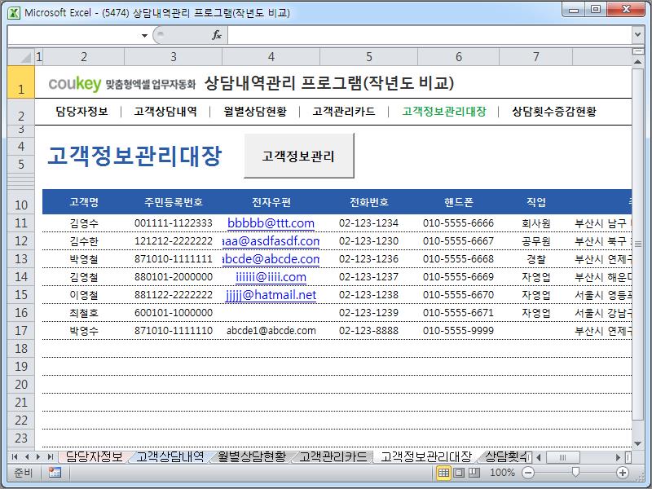Select the 고객정보관리대장 sheet tab
Viewport: 652px width, 489px height.
pos(426,456)
